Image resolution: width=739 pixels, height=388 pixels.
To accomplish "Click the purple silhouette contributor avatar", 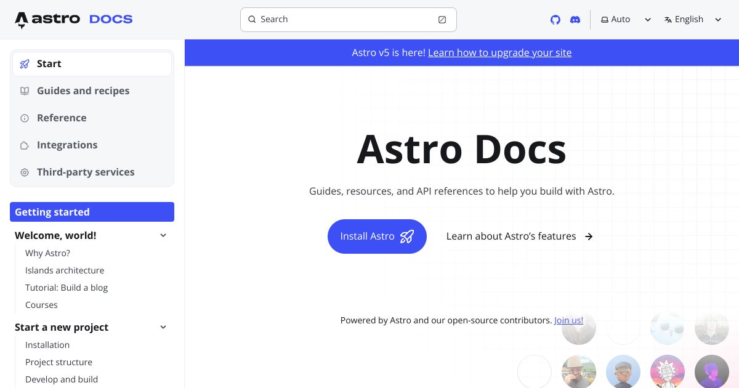I will coord(712,372).
